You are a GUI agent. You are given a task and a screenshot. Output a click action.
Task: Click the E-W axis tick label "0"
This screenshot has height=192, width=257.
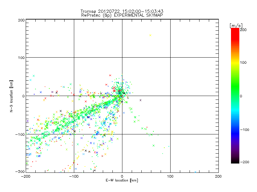click(x=122, y=176)
